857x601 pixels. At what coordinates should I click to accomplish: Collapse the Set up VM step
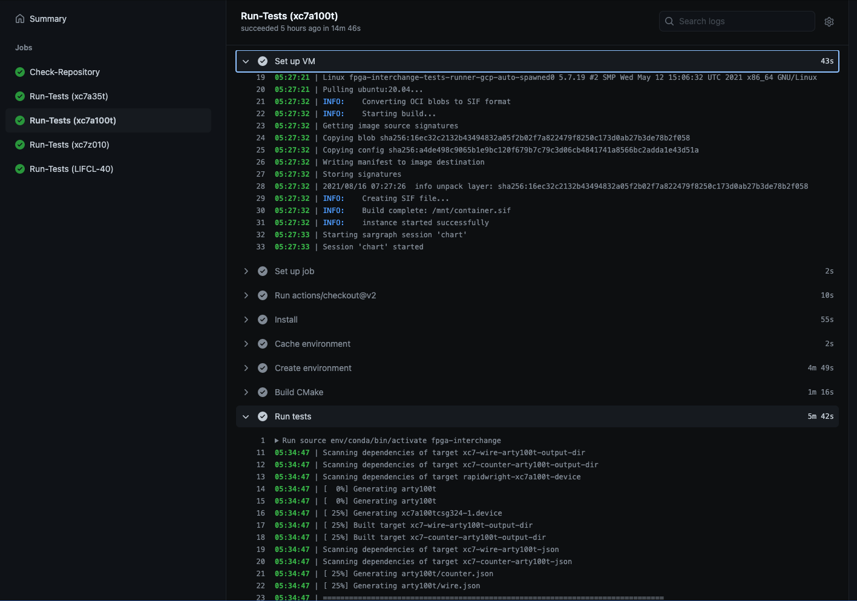246,61
